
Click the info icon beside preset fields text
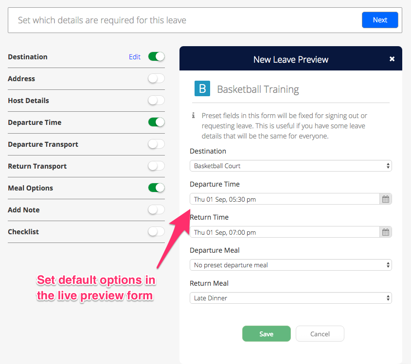click(193, 116)
